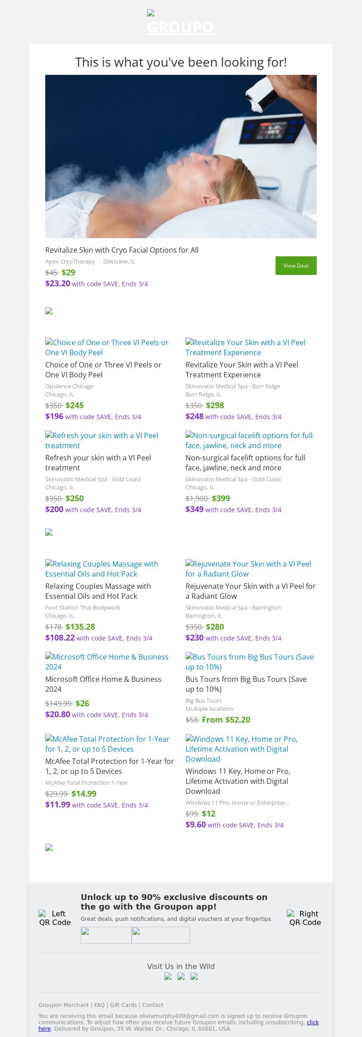The height and width of the screenshot is (1037, 362).
Task: Open the cryo facial hero image
Action: 181,157
